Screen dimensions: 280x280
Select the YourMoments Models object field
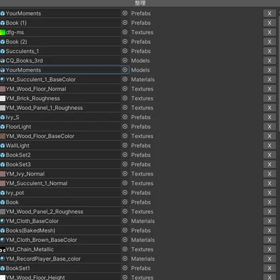64,70
